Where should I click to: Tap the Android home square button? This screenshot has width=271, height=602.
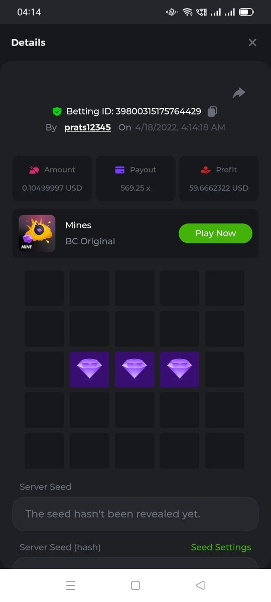(135, 585)
